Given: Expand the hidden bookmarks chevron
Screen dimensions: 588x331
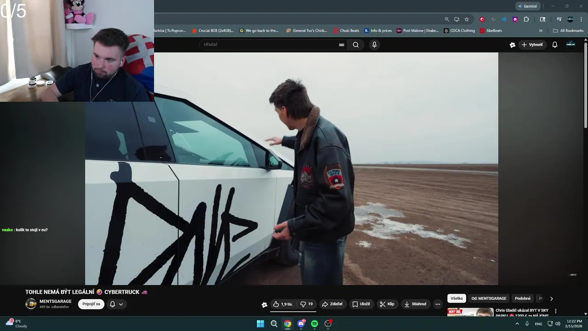Looking at the screenshot, I should (x=541, y=31).
